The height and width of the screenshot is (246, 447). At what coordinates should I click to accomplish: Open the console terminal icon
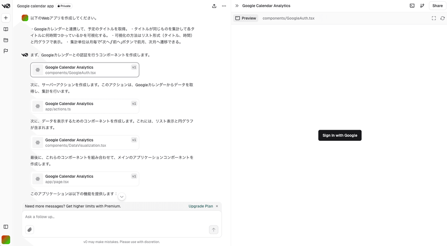[412, 6]
